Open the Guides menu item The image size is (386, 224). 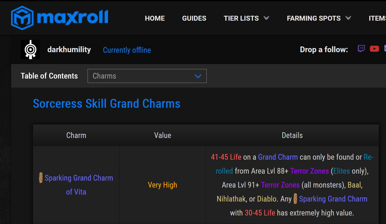pyautogui.click(x=194, y=18)
